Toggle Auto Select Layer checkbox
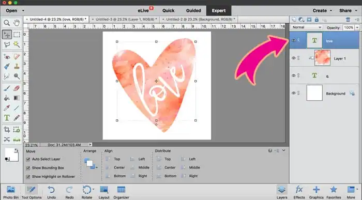Screen dimensions: 362x200 (28, 159)
